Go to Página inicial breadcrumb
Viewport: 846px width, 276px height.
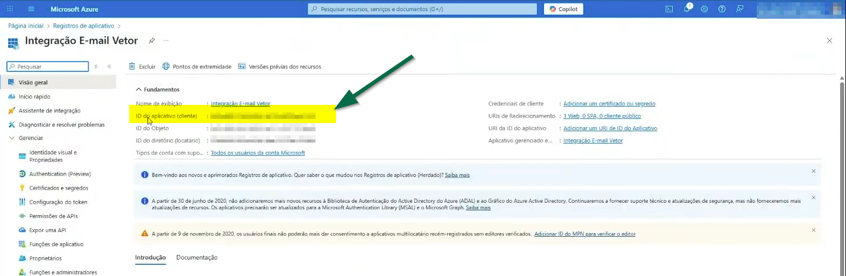pyautogui.click(x=26, y=26)
